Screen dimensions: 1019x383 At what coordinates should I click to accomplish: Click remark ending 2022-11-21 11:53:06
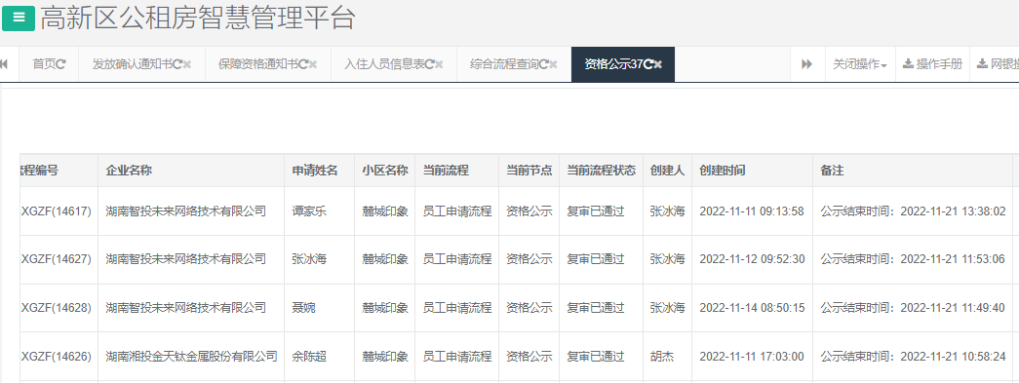click(x=913, y=259)
